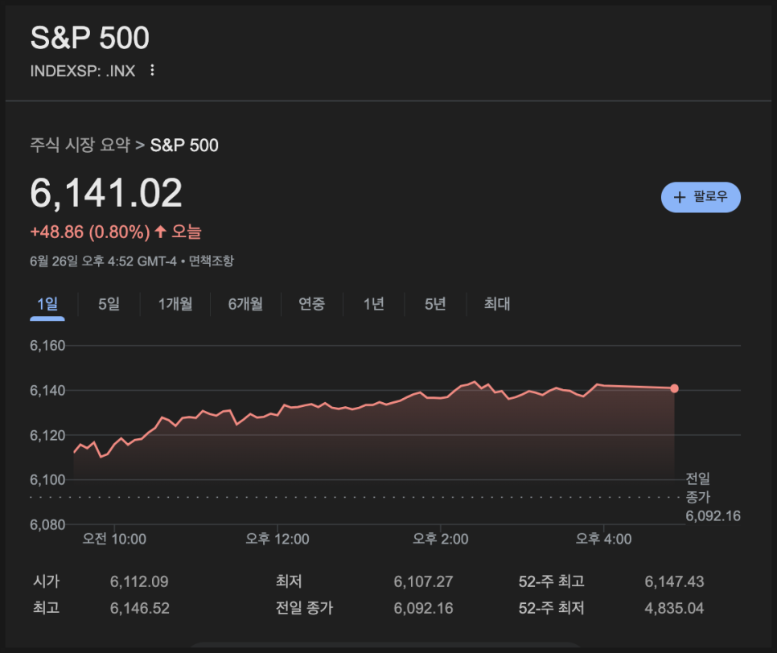Click the 최고 value 6,146.52
Screen dimensions: 777x653
[x=140, y=608]
